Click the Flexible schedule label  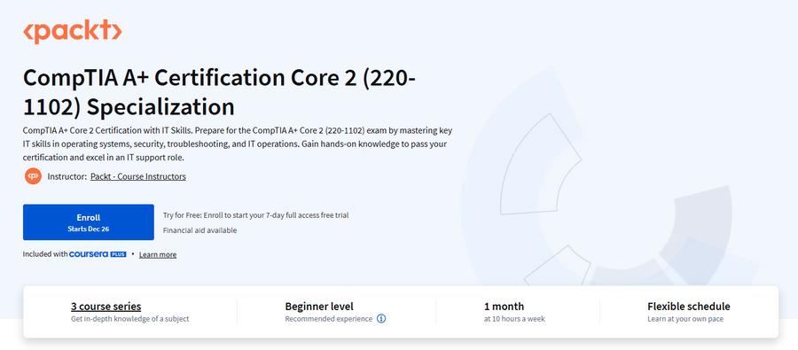point(689,307)
